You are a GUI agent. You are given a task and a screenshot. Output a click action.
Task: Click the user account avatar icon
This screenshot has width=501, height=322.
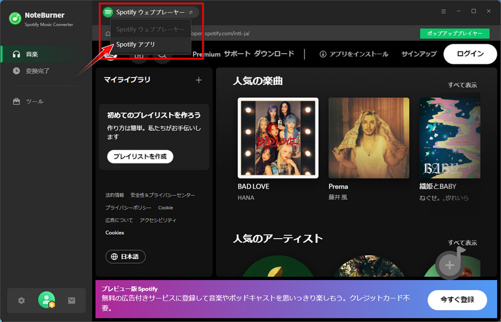46,301
